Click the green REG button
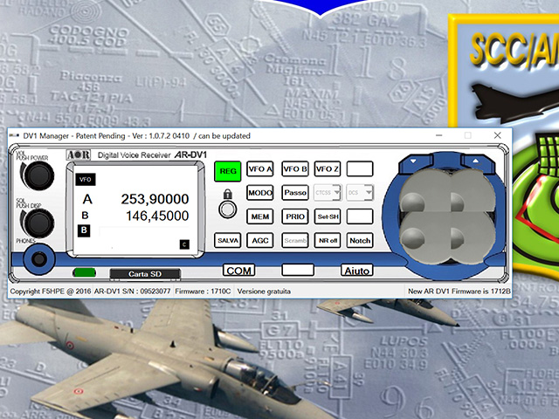Viewport: 559px width, 419px height. (x=228, y=171)
